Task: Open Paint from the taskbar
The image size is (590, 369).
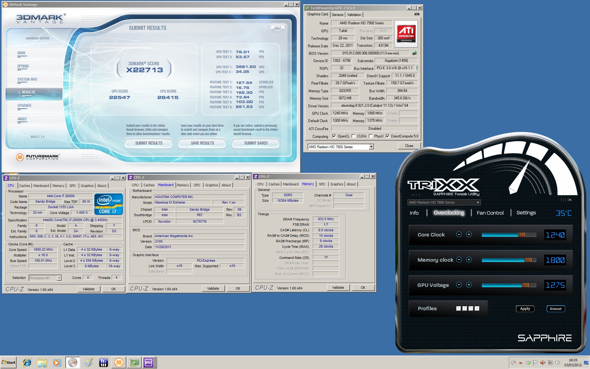Action: [x=88, y=363]
